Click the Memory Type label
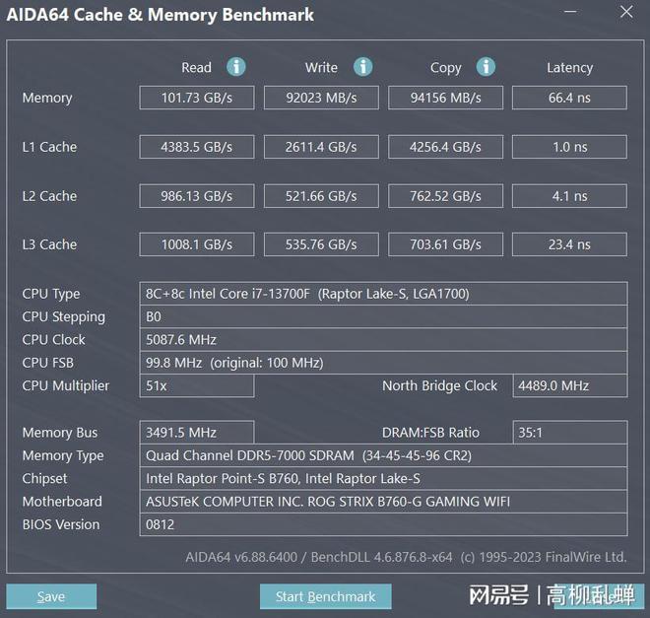Image resolution: width=650 pixels, height=618 pixels. click(63, 455)
